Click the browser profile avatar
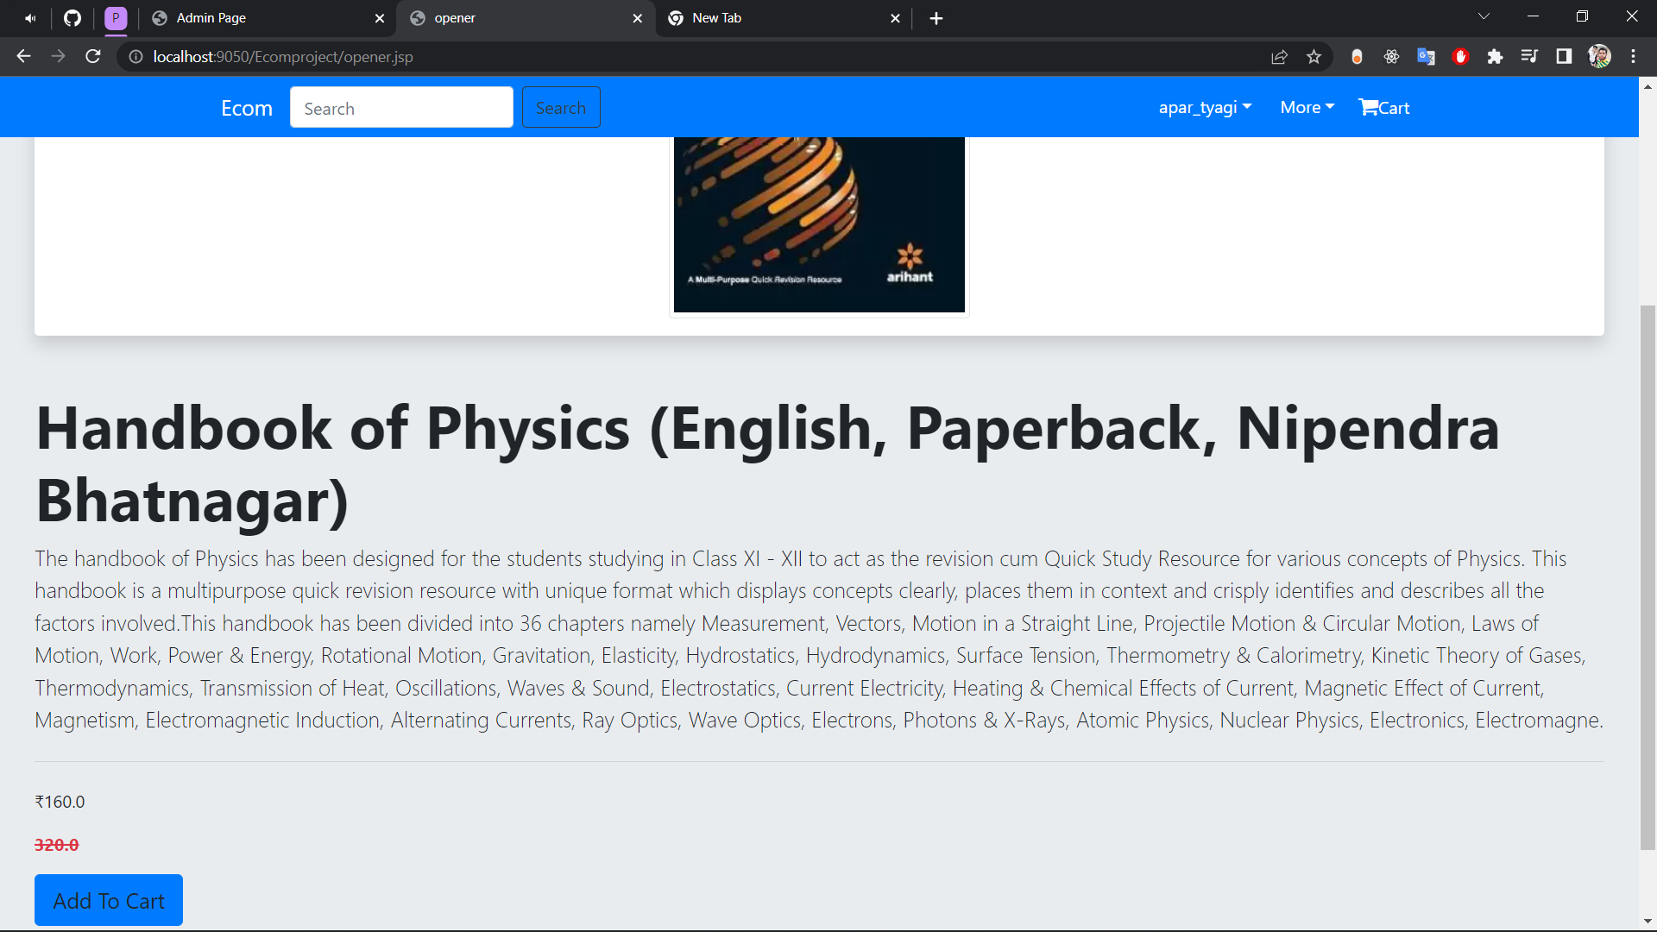 coord(1599,57)
